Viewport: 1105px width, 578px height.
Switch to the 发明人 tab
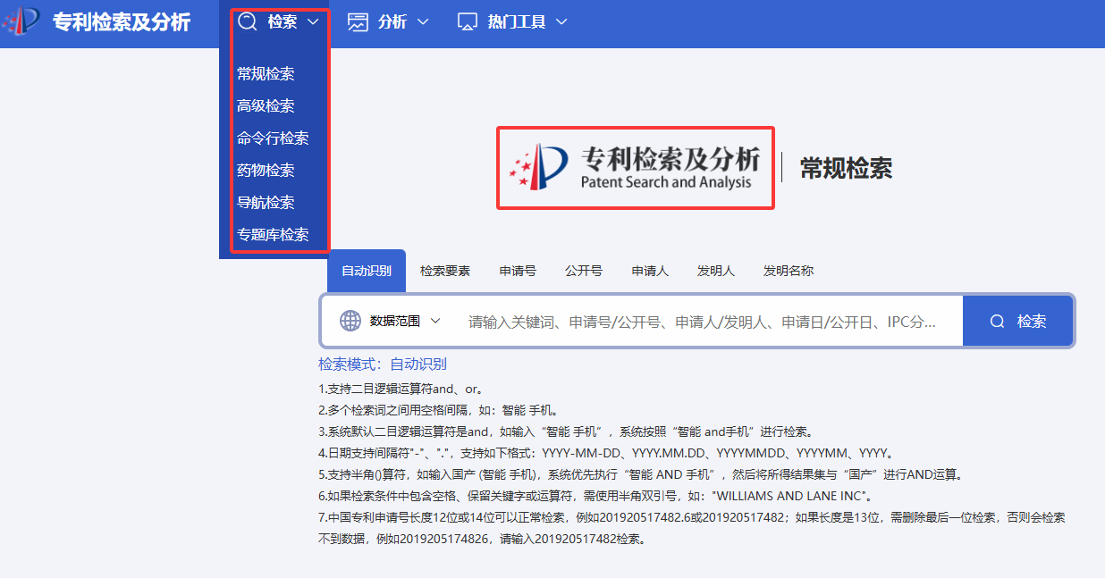pos(716,271)
